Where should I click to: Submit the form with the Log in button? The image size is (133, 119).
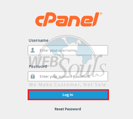coord(68,95)
